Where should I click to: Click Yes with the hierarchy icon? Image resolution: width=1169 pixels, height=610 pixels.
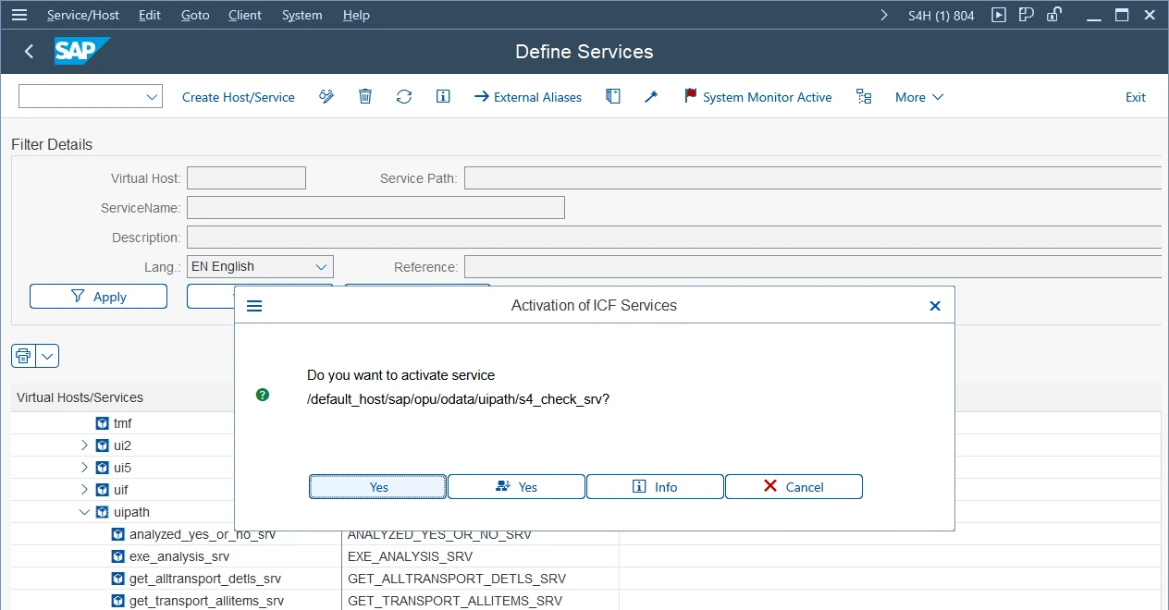516,487
